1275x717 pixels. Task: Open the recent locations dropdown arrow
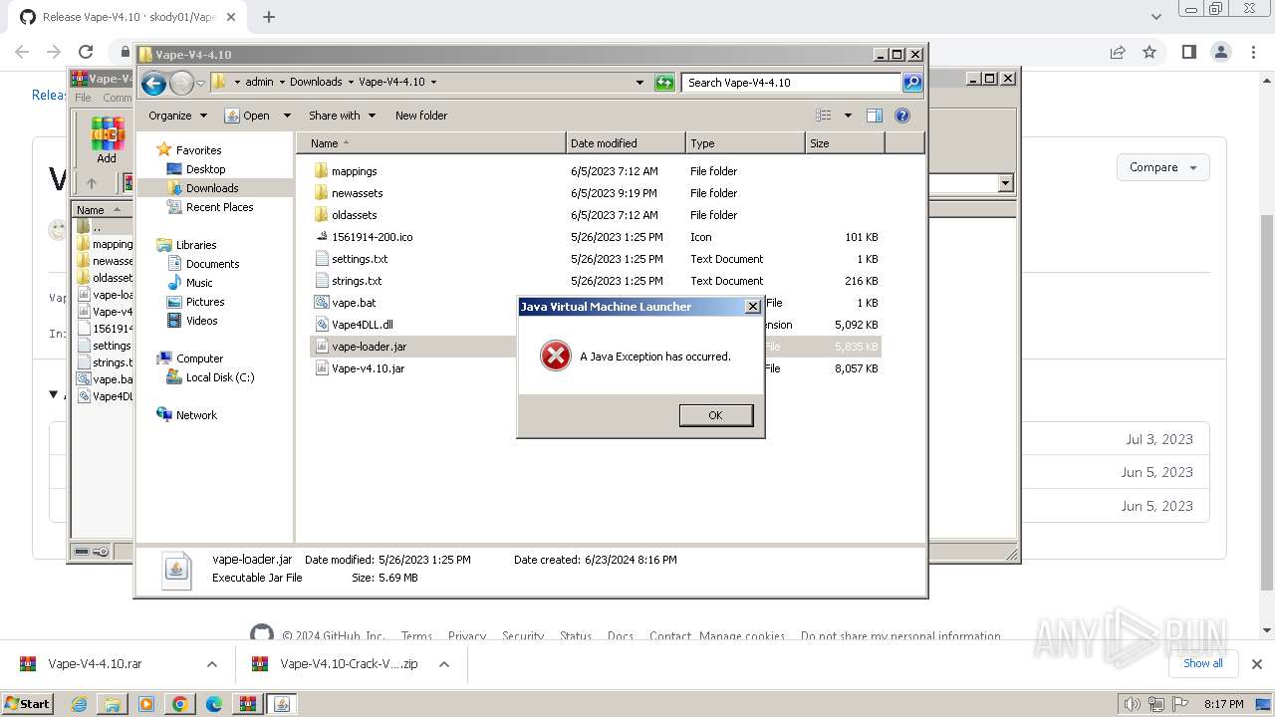(200, 84)
